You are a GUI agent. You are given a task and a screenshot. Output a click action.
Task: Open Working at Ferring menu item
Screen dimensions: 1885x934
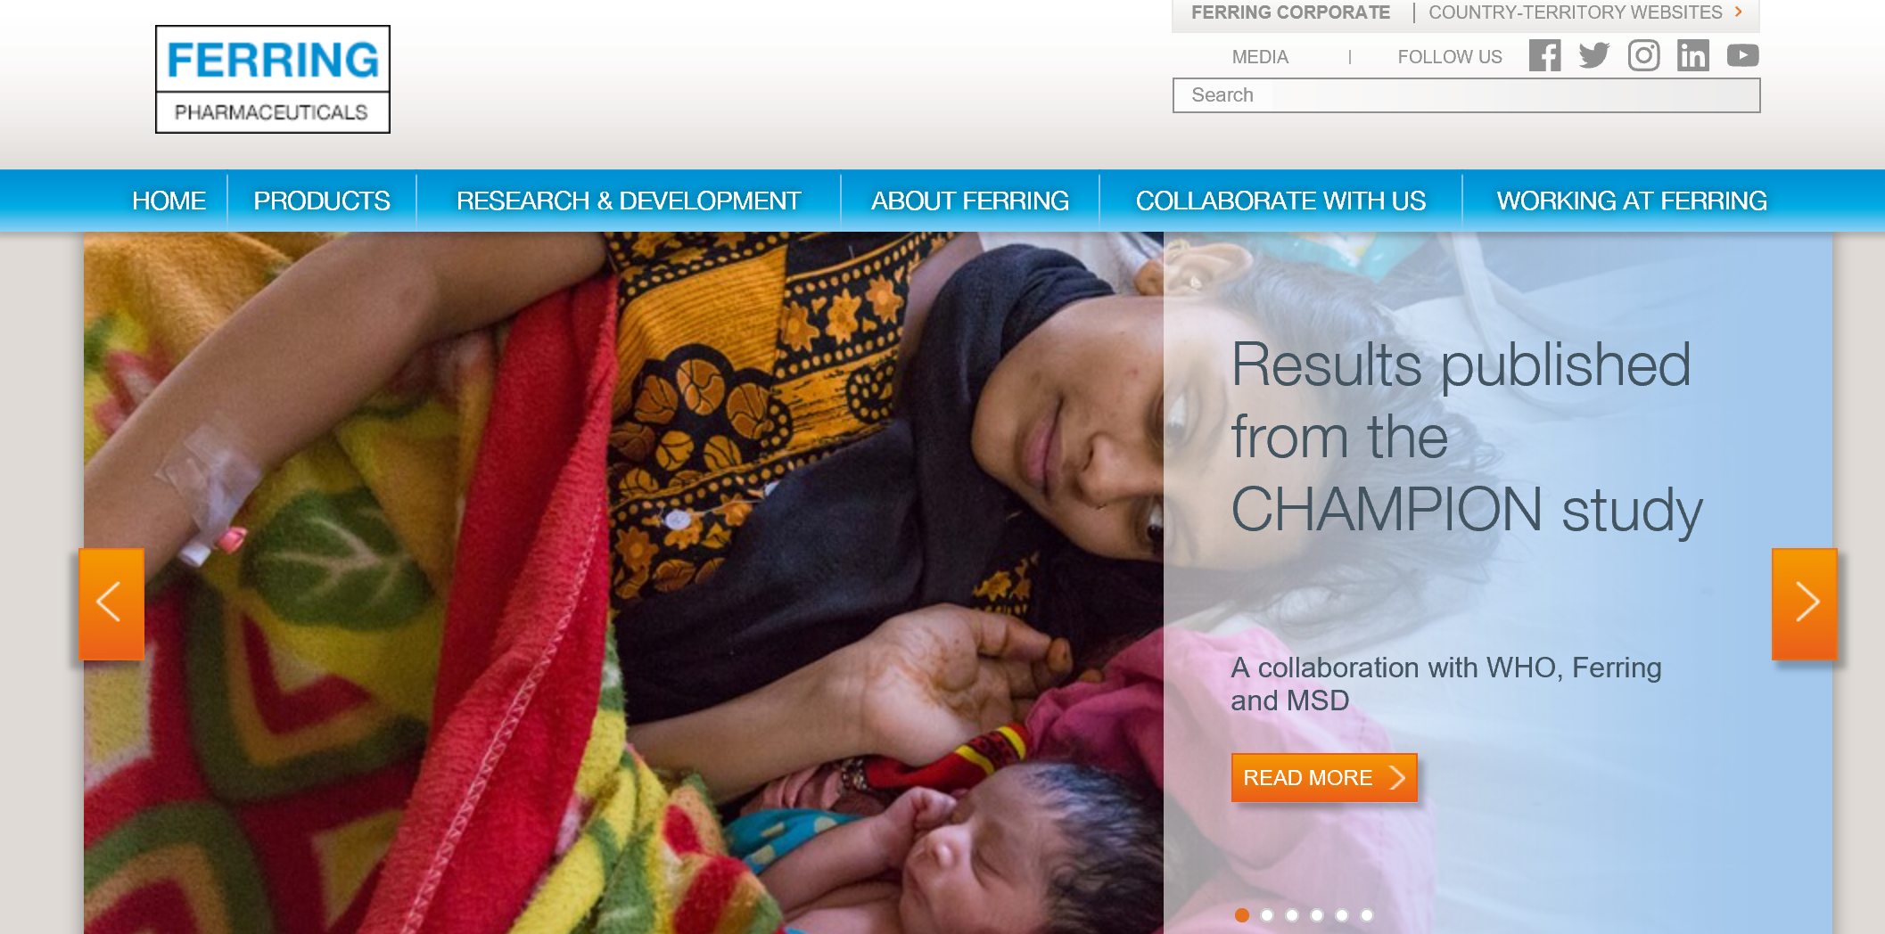[1632, 201]
